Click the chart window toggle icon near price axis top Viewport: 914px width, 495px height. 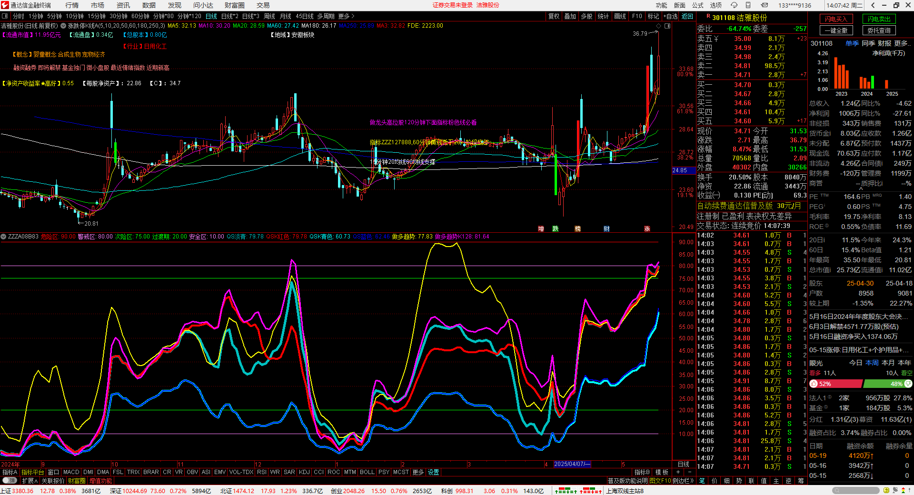click(x=667, y=26)
